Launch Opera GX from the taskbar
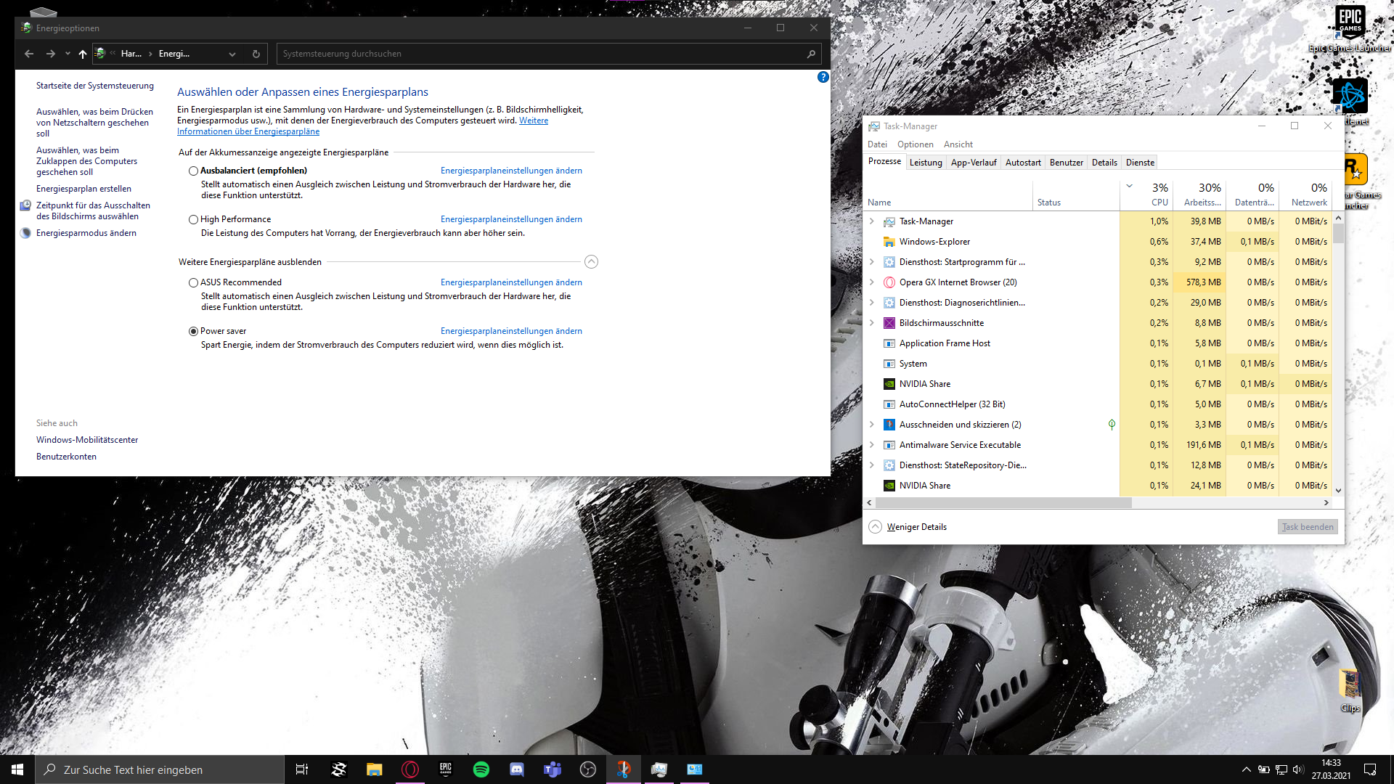Screen dimensions: 1394x784 click(410, 769)
